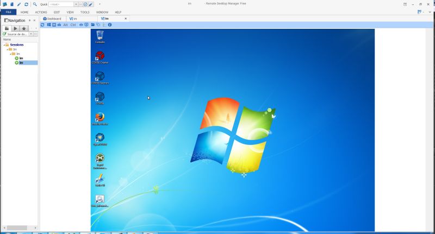Screen dimensions: 435x234
Task: Open the Quick connect host dropdown arrow
Action: pyautogui.click(x=76, y=4)
